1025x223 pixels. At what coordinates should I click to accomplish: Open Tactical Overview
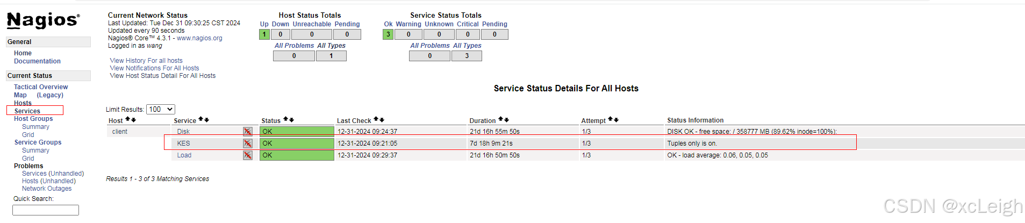click(41, 87)
